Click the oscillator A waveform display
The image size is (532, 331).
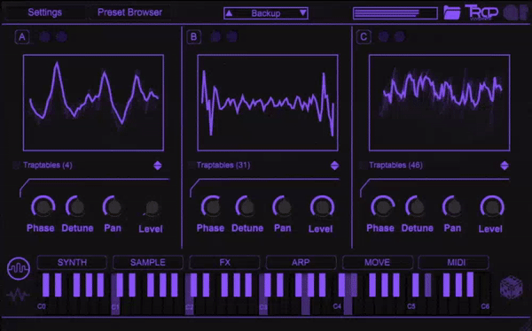click(x=93, y=103)
